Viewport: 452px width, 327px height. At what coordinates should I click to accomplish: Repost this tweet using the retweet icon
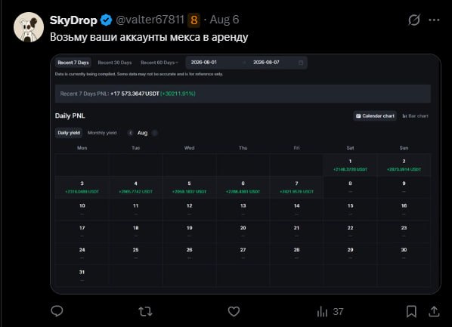[145, 311]
